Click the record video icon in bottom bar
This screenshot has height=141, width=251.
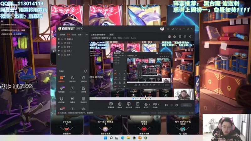pos(167,105)
